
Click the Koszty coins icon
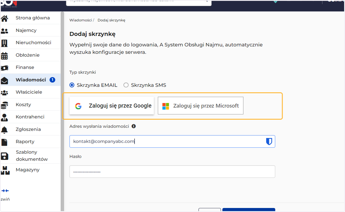4,105
